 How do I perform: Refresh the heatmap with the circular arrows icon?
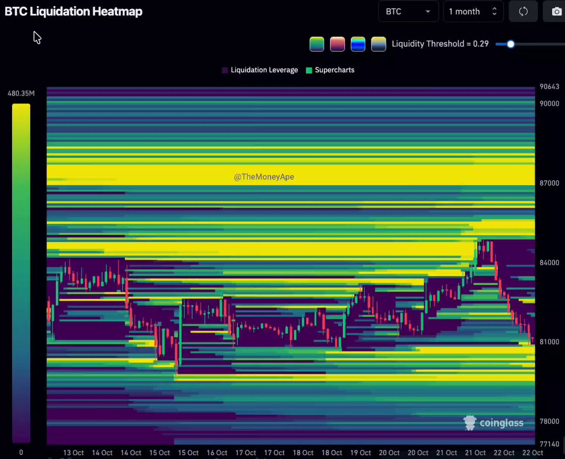(x=523, y=12)
